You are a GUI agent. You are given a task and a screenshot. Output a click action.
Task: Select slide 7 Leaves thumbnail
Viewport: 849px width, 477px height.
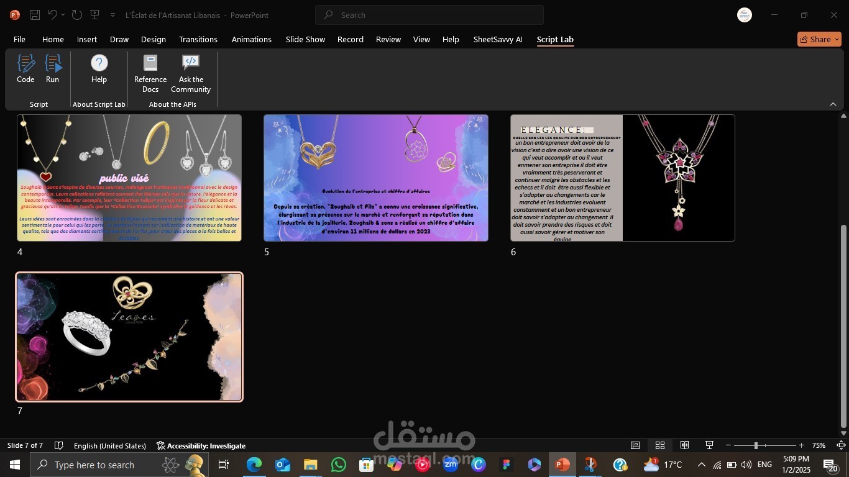[x=129, y=337]
